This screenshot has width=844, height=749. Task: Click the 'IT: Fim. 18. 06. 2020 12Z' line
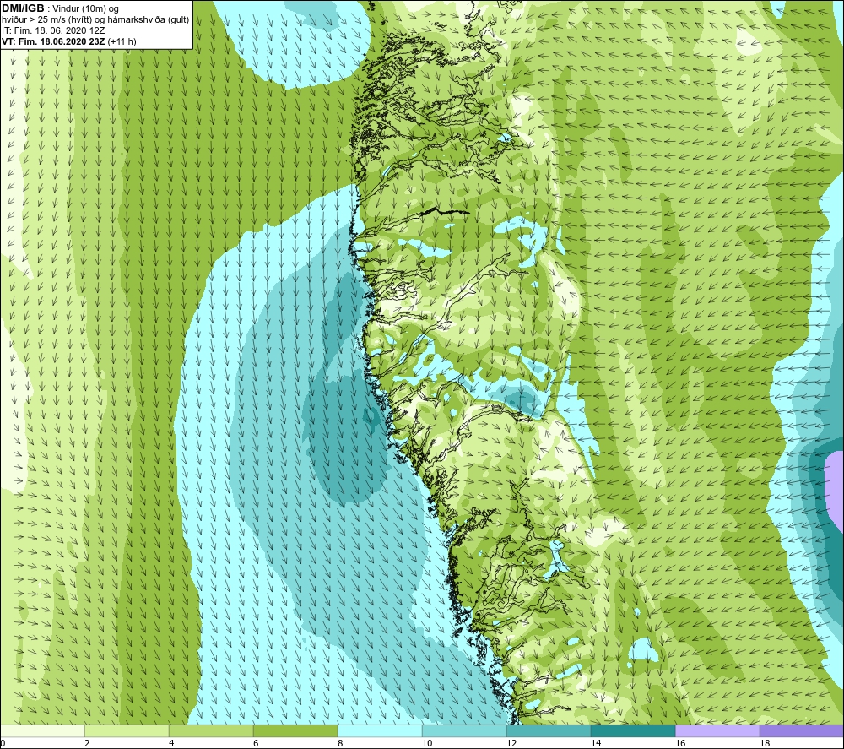click(x=53, y=30)
